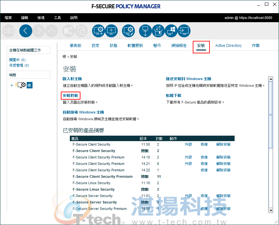Screen dimensions: 279x225
Task: Click the 安裝封裝 link
Action: (70, 95)
